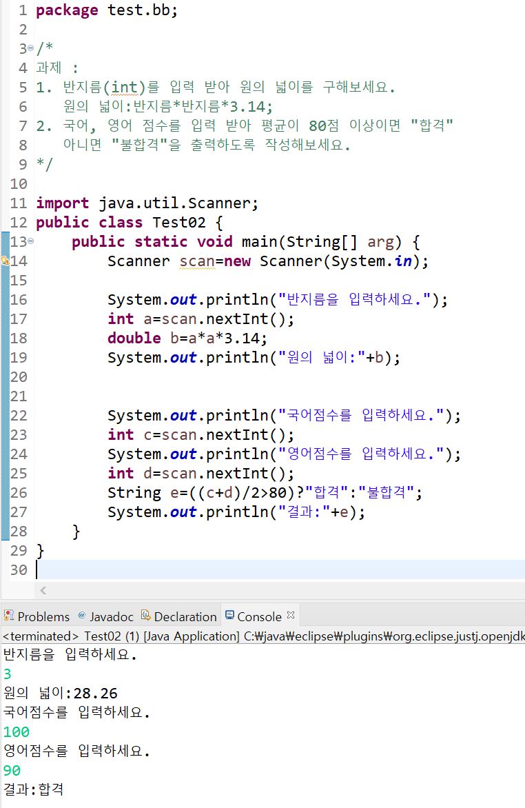Click console input value '3'
525x808 pixels.
click(7, 674)
